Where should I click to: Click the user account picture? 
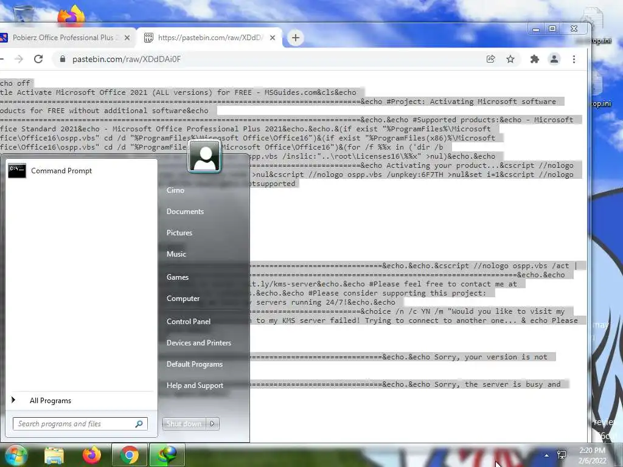[x=204, y=156]
